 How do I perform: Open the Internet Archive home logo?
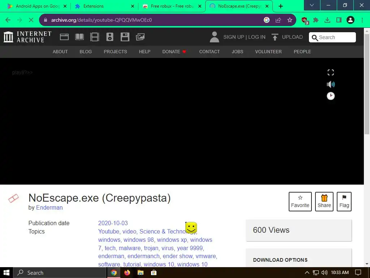[27, 37]
